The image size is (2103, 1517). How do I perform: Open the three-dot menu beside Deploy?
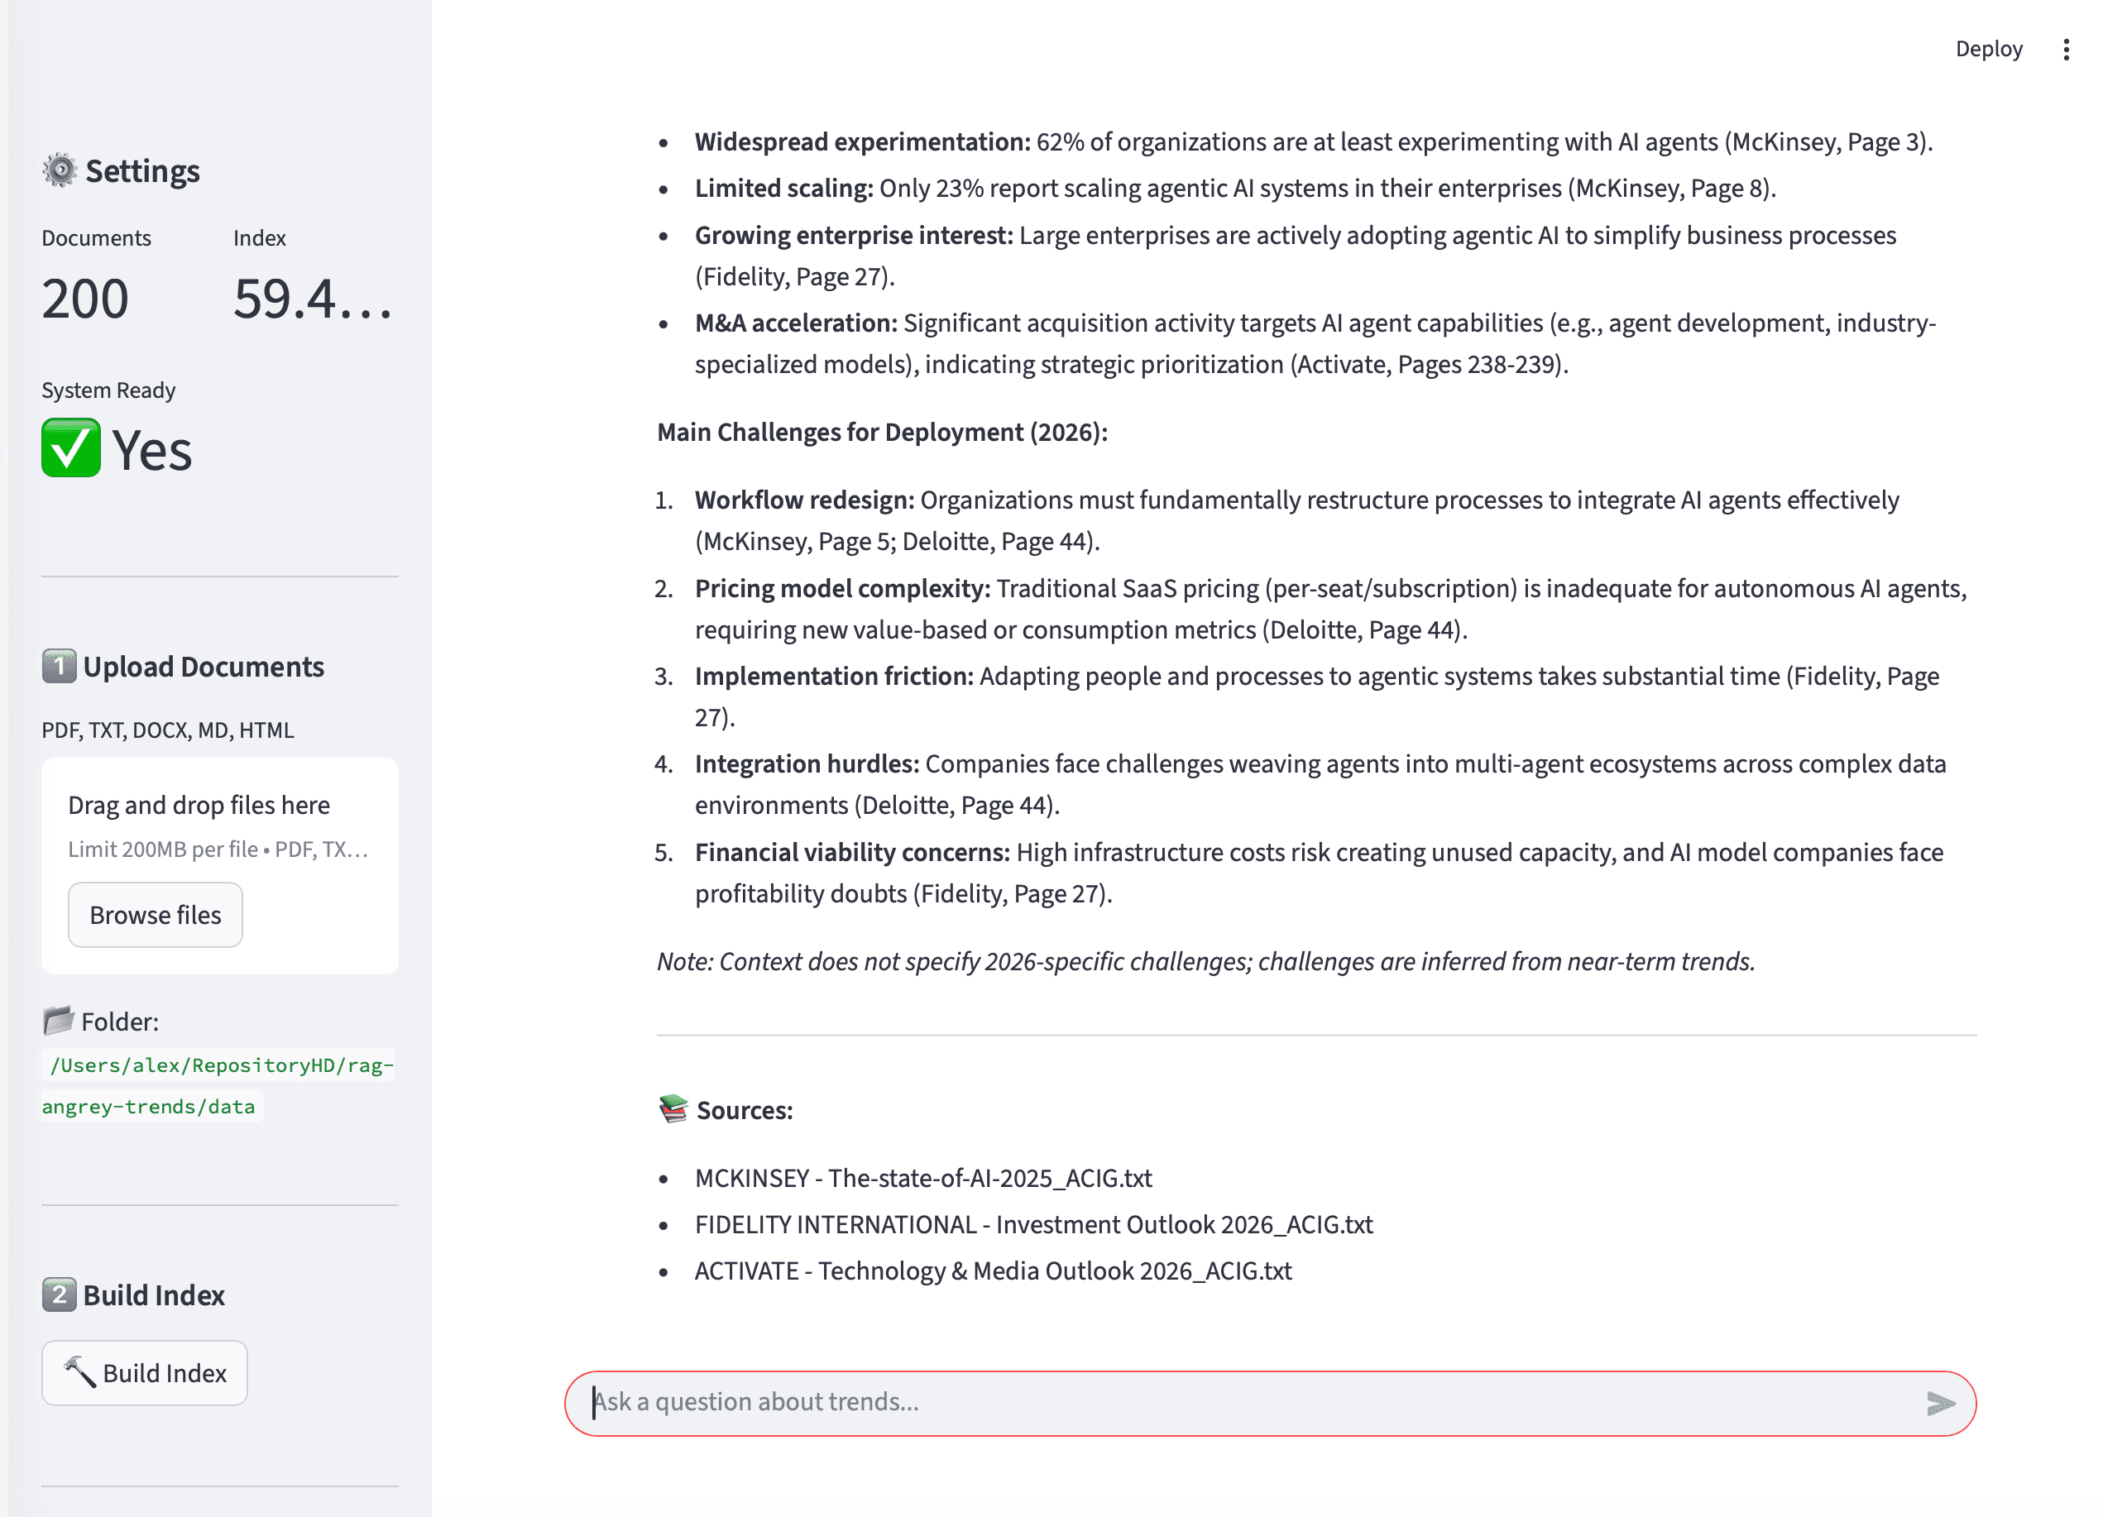(2066, 49)
